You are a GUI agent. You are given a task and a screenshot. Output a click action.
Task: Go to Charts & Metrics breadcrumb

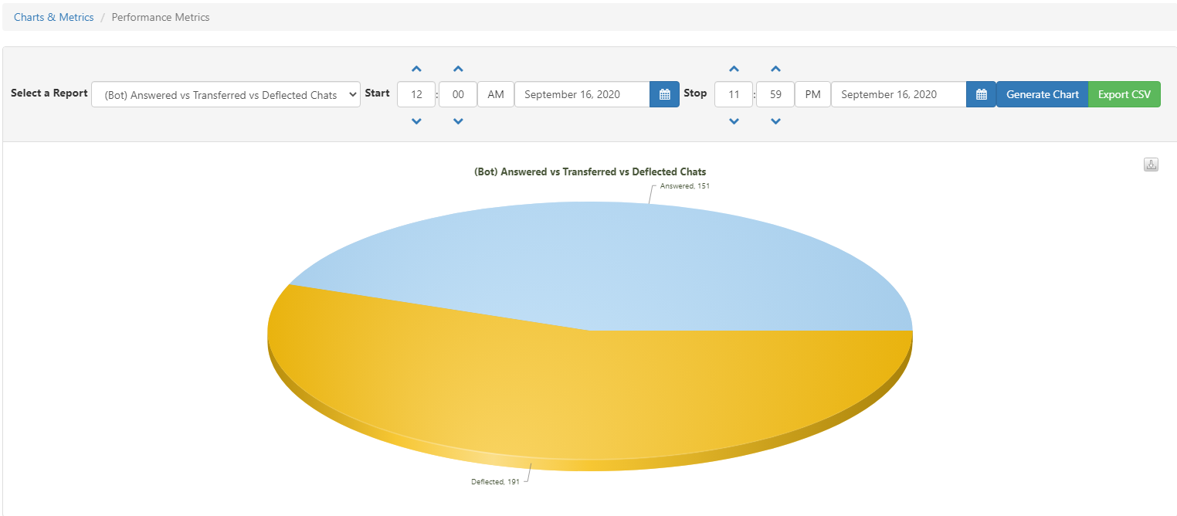coord(53,17)
